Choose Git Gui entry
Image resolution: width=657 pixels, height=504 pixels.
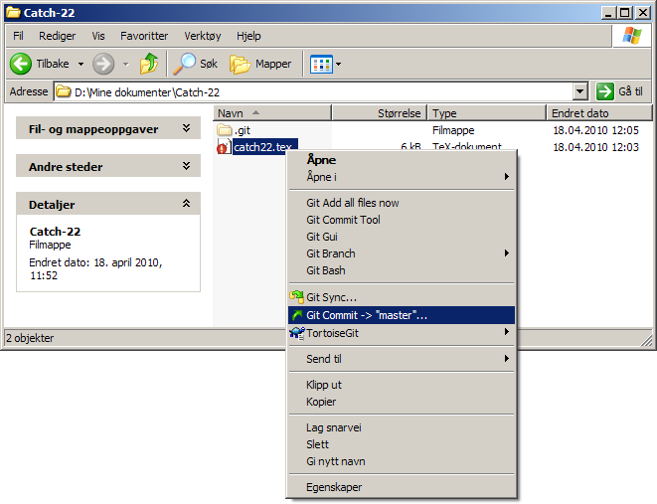click(x=401, y=237)
